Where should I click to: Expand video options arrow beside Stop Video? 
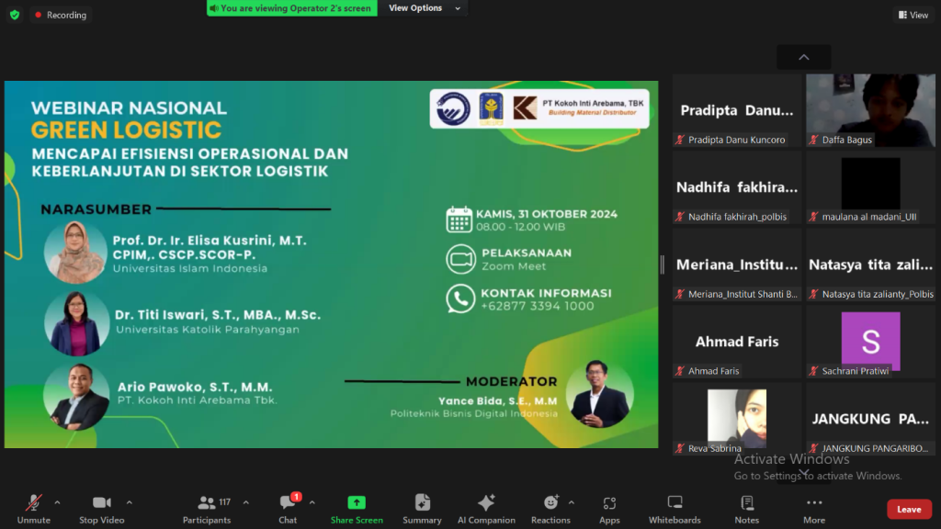129,502
